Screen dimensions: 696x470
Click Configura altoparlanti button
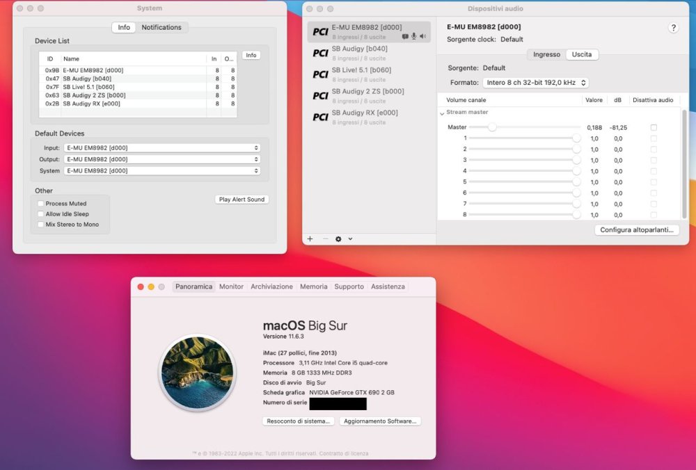point(637,230)
